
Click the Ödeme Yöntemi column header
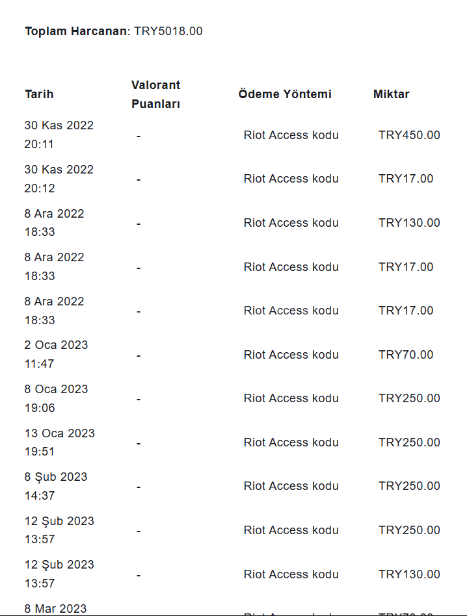pyautogui.click(x=285, y=94)
